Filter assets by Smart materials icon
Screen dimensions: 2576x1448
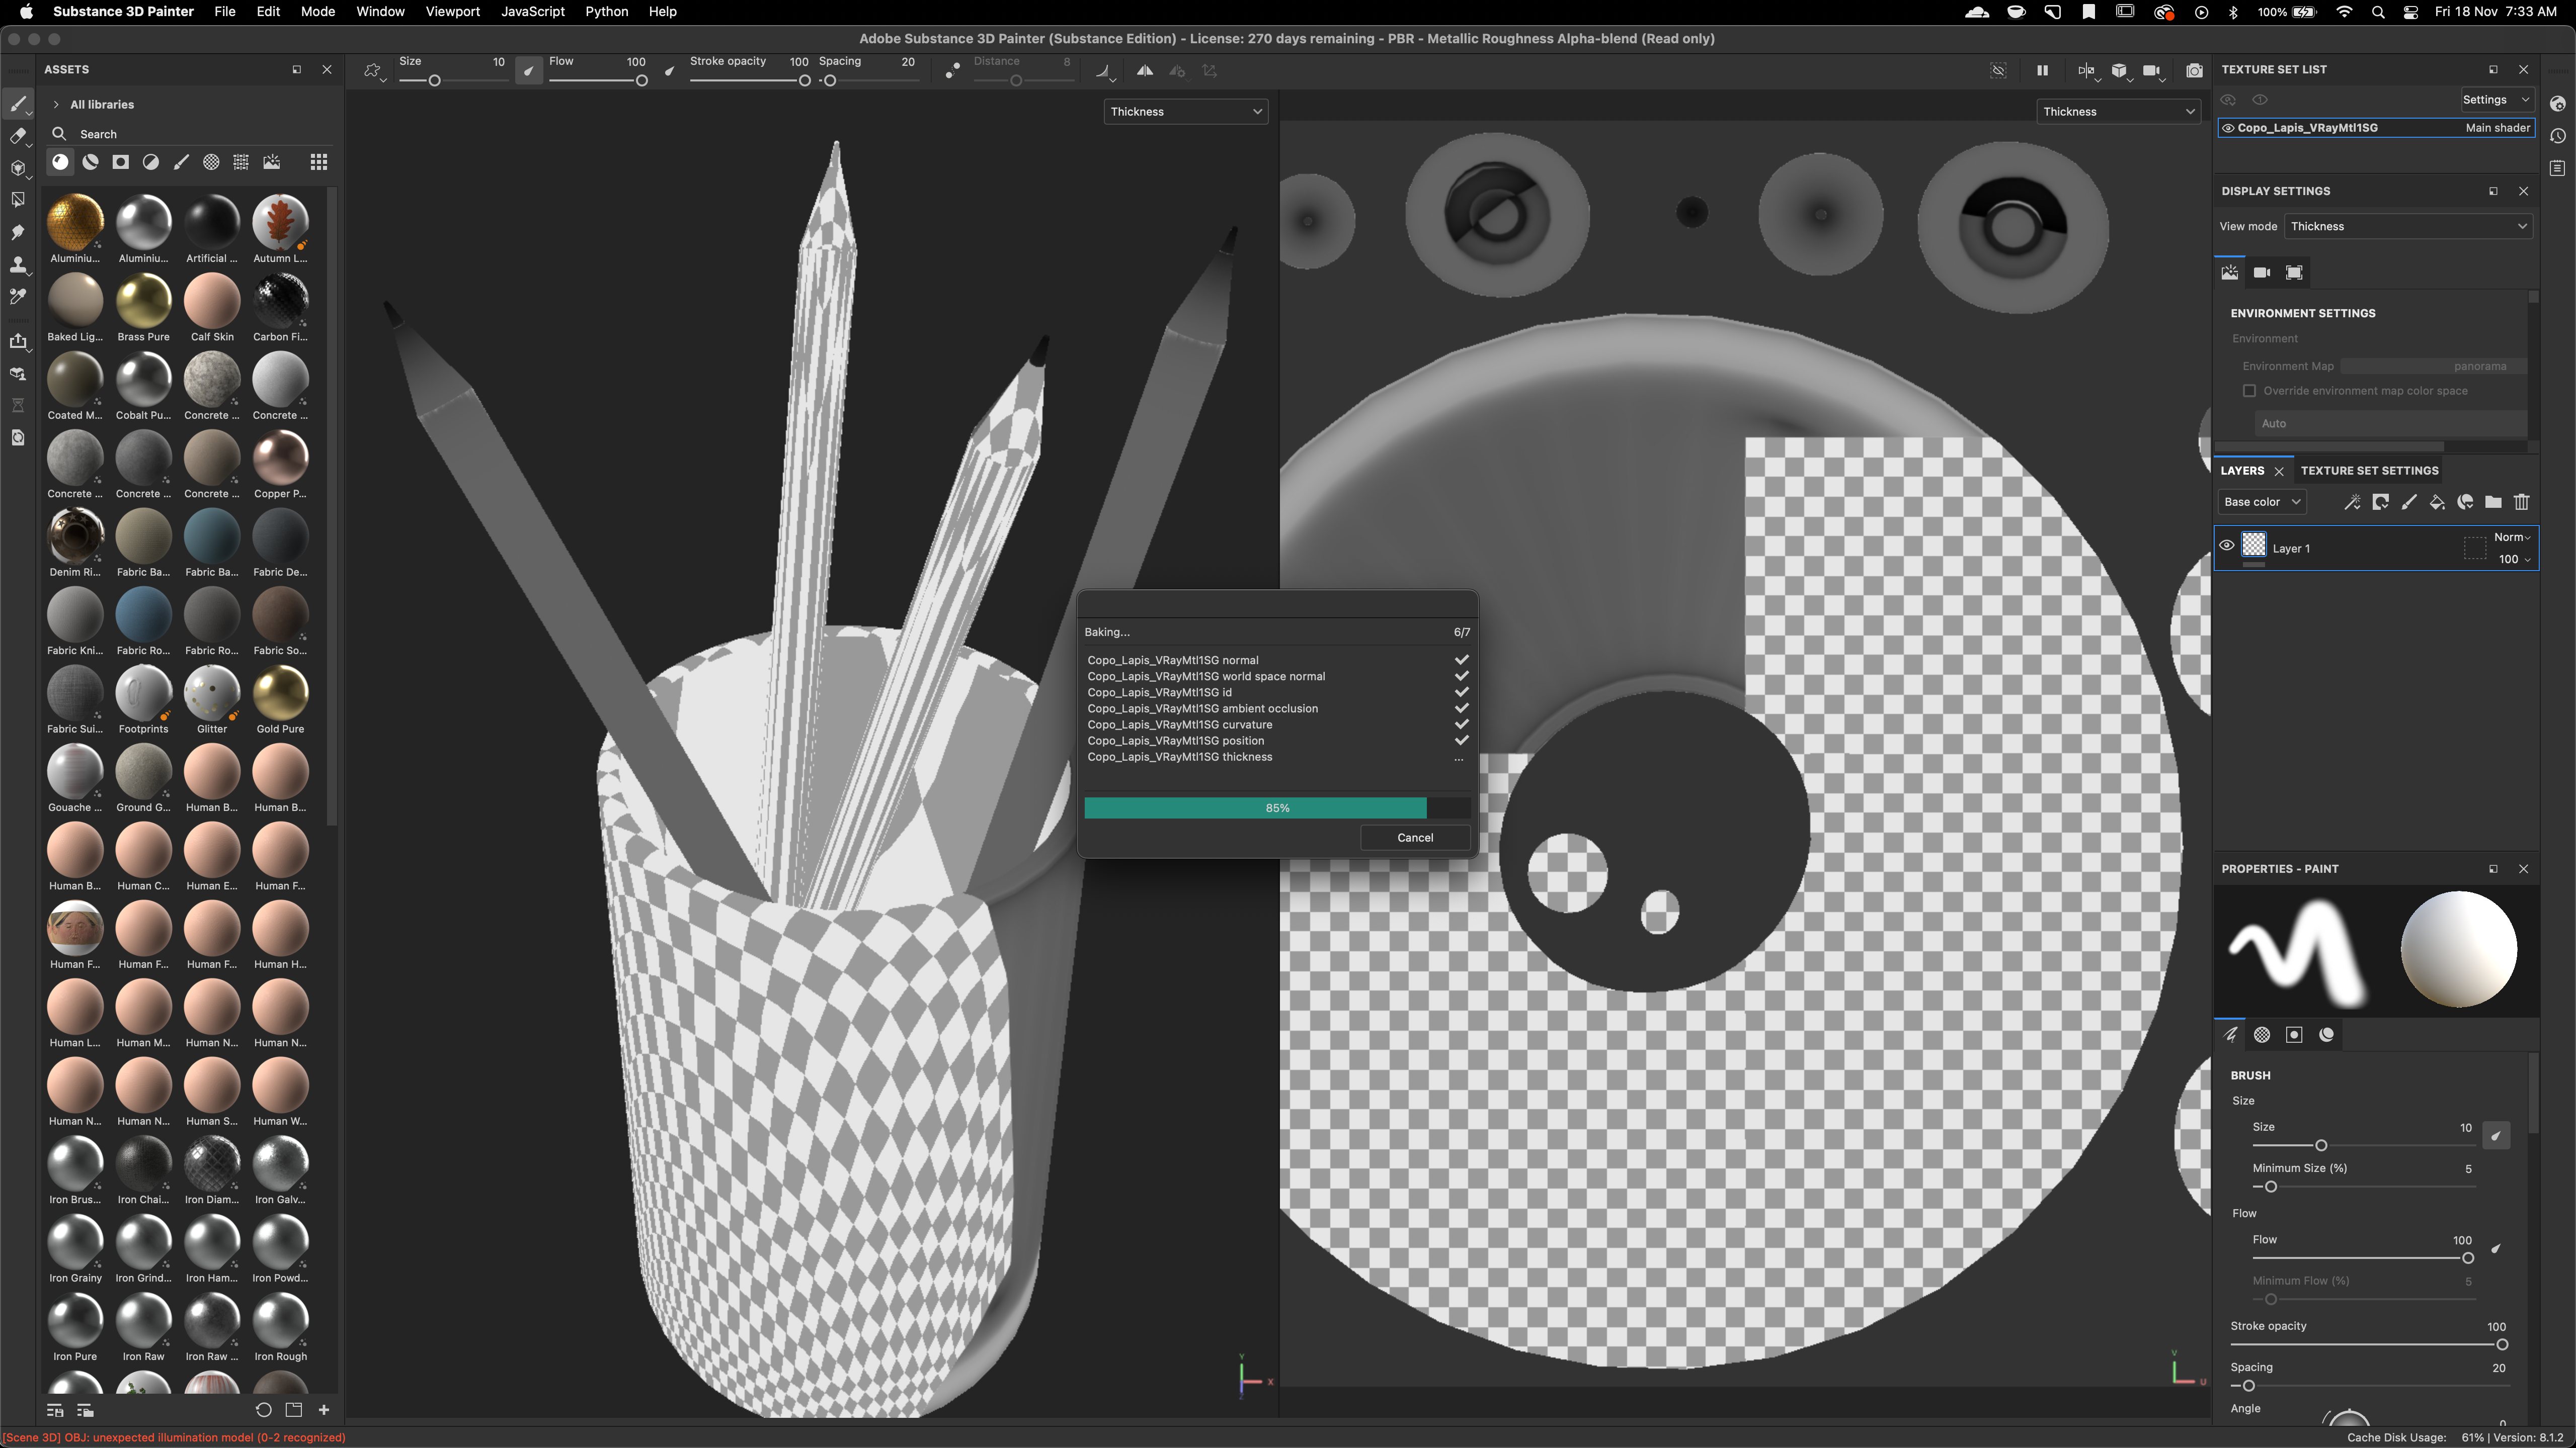(x=91, y=162)
